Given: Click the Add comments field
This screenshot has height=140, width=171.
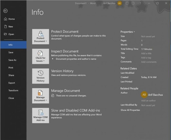Looking at the screenshot, I should point(149,62).
